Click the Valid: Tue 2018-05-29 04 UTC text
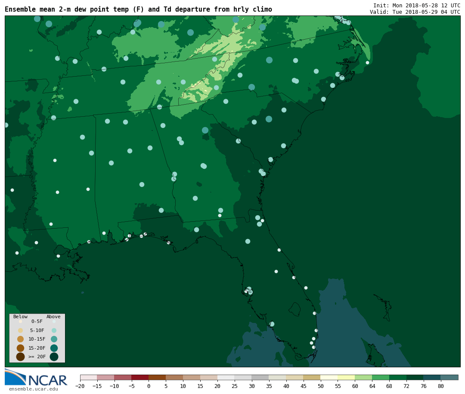The height and width of the screenshot is (394, 465). point(415,12)
